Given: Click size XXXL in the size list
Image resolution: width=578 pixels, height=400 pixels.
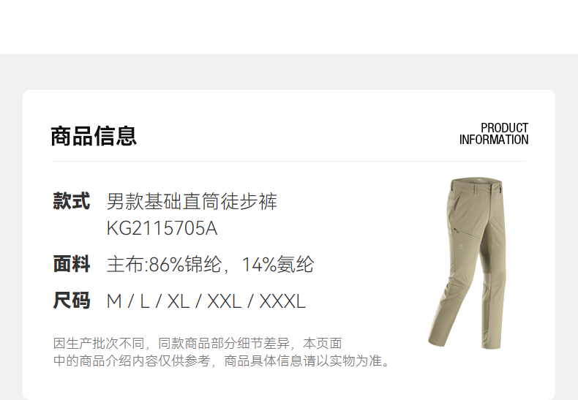Looking at the screenshot, I should (282, 301).
